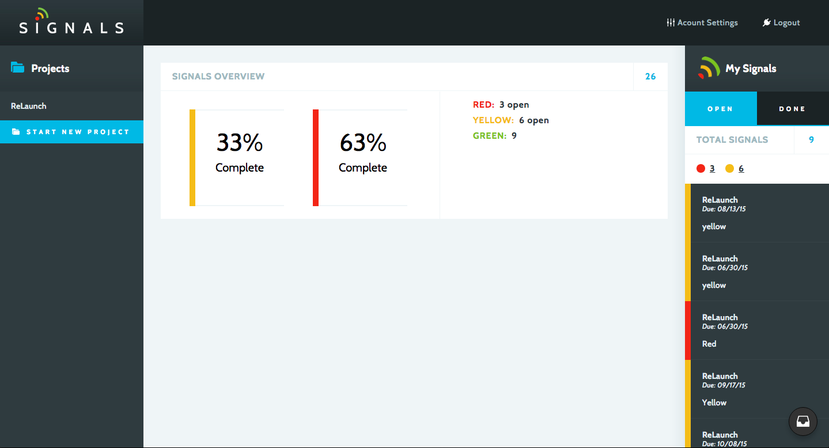Filter by the red count 3 link
Screen dimensions: 829x448
point(712,169)
